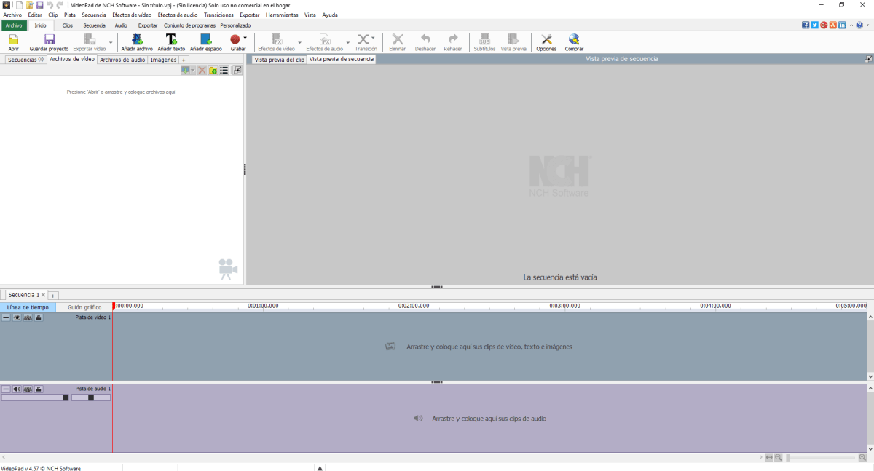Open Exportar vídeo dropdown arrow
The width and height of the screenshot is (874, 471).
[111, 42]
